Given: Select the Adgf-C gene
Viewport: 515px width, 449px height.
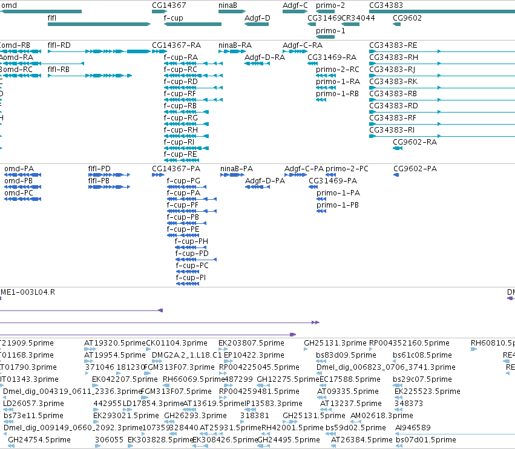Looking at the screenshot, I should (x=295, y=11).
